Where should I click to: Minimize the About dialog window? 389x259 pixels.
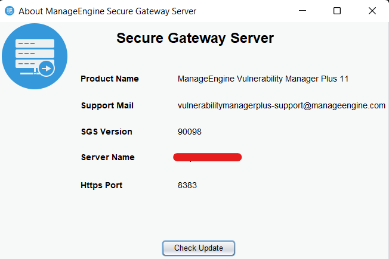[304, 11]
